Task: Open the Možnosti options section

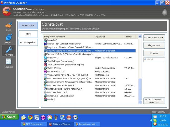Action: click(x=9, y=63)
